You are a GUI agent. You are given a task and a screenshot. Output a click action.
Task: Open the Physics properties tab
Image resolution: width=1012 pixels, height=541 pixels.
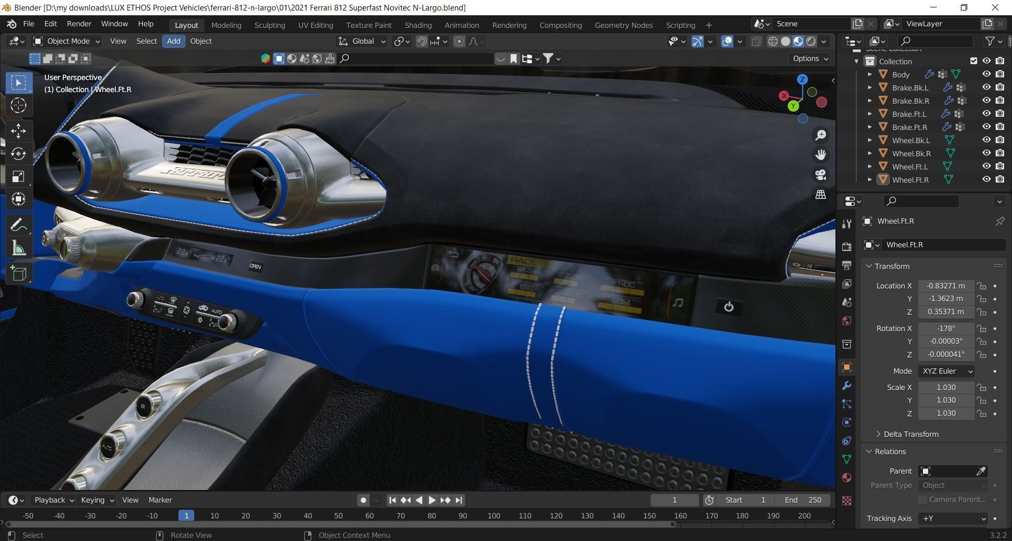846,422
